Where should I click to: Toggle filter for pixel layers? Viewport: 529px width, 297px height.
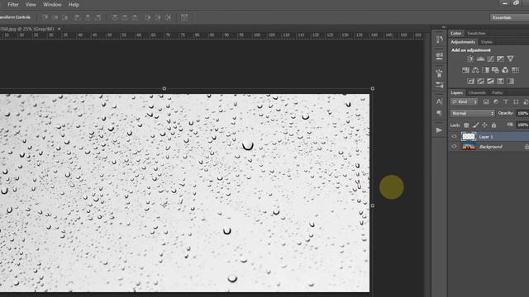[x=486, y=101]
